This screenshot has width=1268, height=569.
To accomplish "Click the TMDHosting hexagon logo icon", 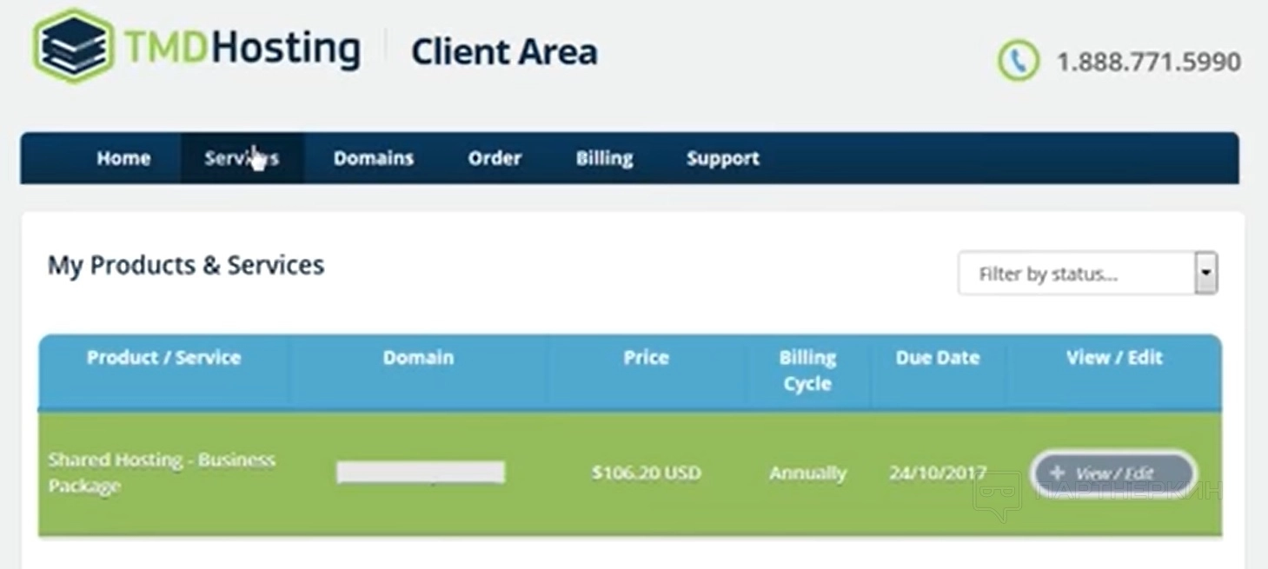I will tap(74, 45).
